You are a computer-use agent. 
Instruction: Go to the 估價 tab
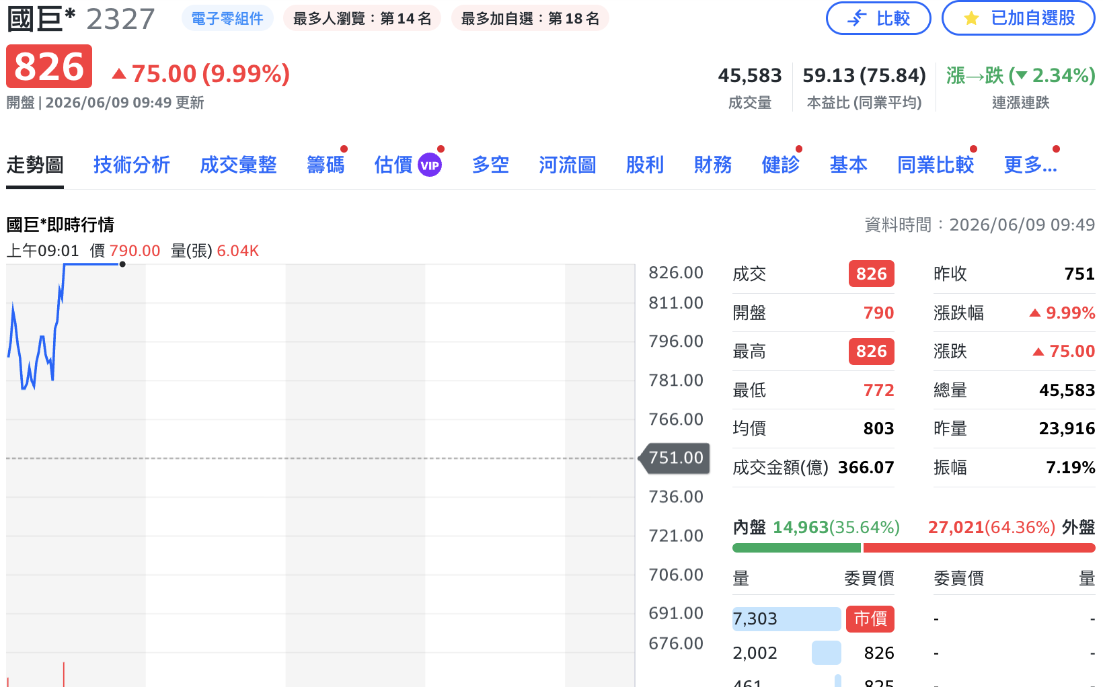[x=393, y=165]
